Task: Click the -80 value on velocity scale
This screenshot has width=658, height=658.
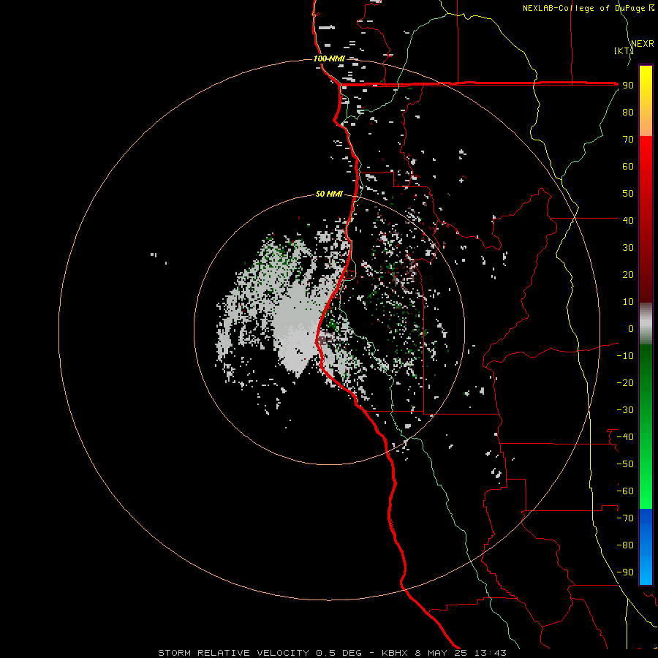Action: pyautogui.click(x=625, y=545)
